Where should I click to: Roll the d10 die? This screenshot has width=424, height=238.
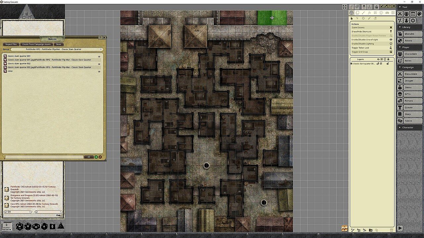click(x=36, y=226)
